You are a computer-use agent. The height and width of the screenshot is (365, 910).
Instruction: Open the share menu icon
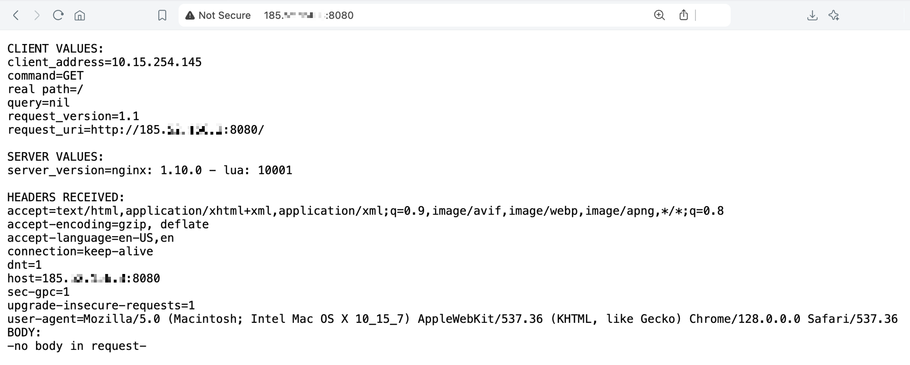pyautogui.click(x=683, y=16)
